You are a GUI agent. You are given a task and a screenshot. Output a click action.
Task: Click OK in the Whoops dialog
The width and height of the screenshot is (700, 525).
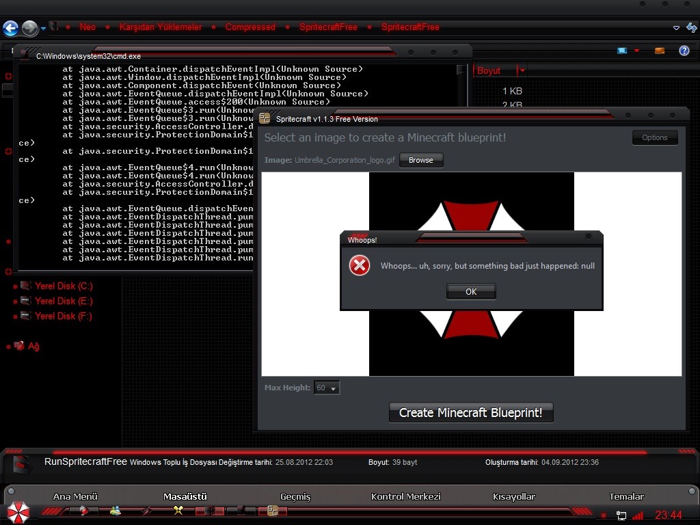(471, 291)
